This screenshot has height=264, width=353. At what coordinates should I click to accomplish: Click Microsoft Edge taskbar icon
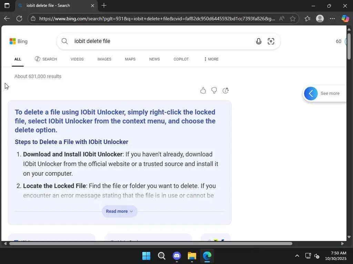pos(207,256)
